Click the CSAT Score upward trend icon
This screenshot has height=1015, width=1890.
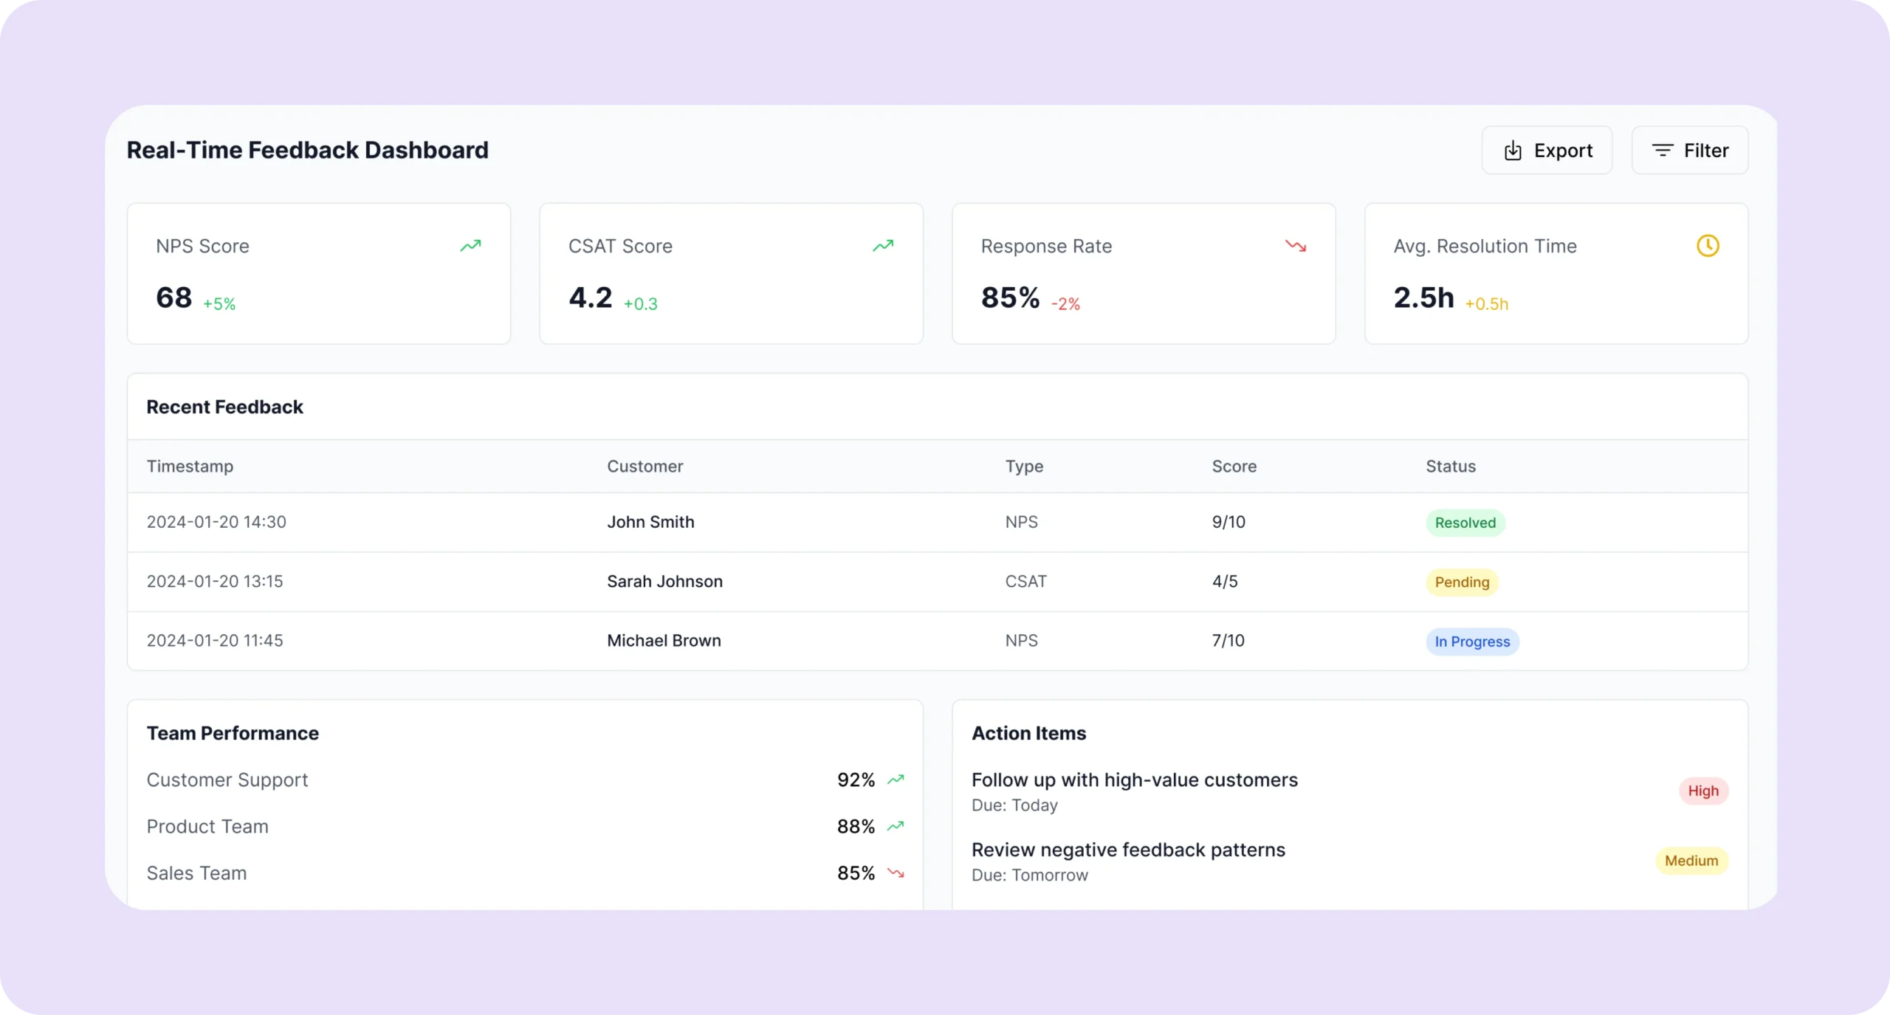coord(883,246)
